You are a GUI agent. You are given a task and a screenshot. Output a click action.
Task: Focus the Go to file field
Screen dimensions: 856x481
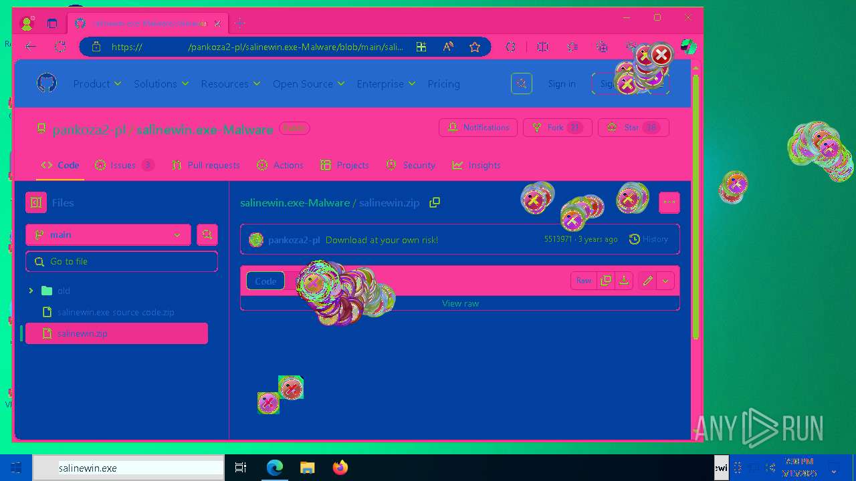(122, 261)
